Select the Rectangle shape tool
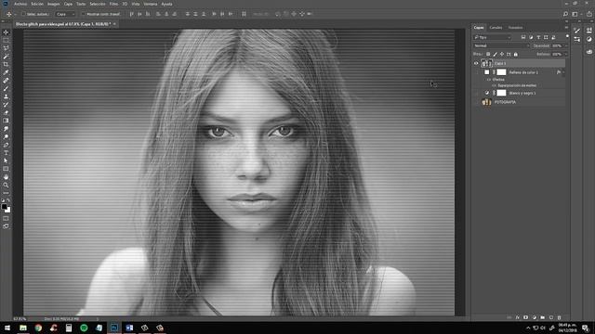595x334 pixels. point(6,169)
